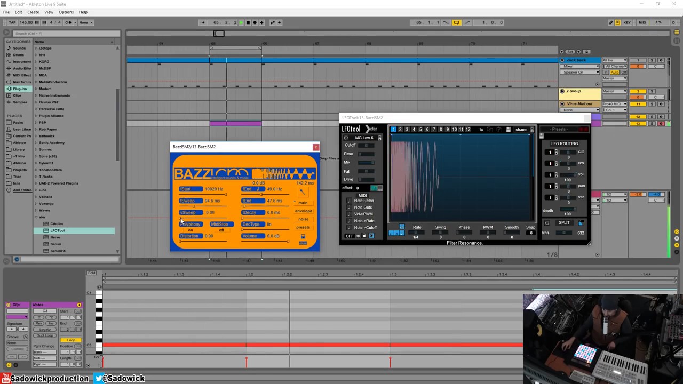Open the Edit menu

click(x=18, y=12)
